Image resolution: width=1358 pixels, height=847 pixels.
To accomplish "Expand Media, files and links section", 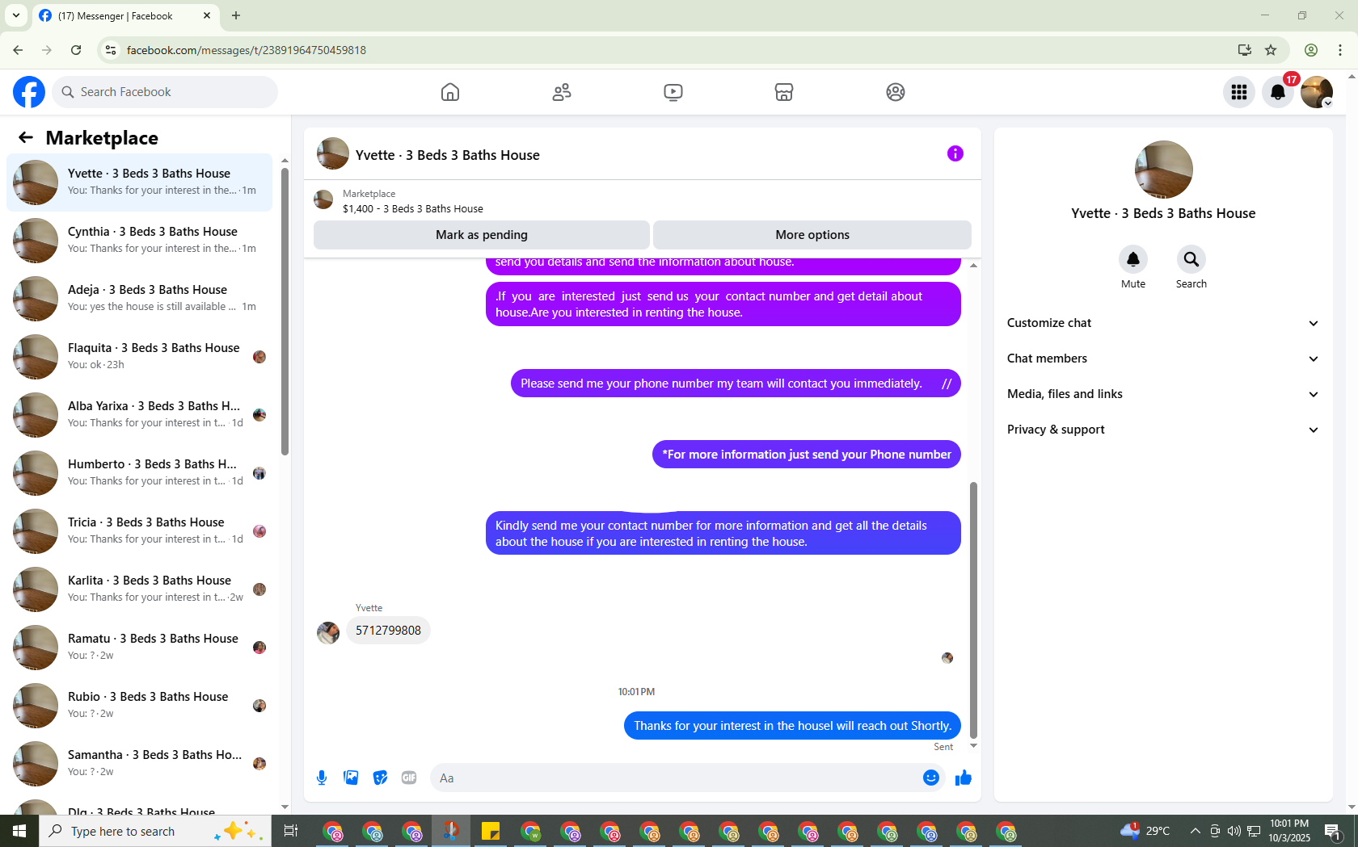I will coord(1163,394).
